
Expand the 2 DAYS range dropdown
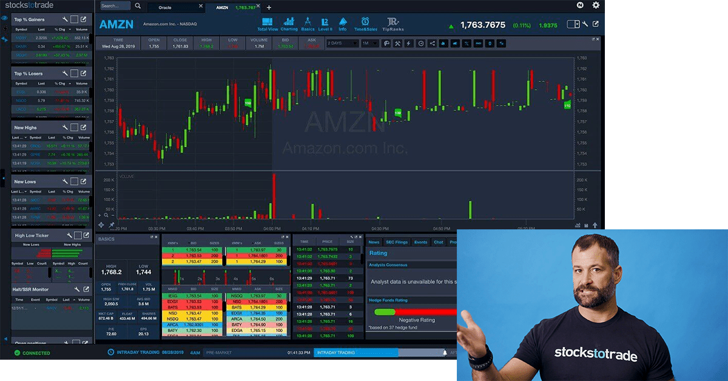pyautogui.click(x=342, y=44)
